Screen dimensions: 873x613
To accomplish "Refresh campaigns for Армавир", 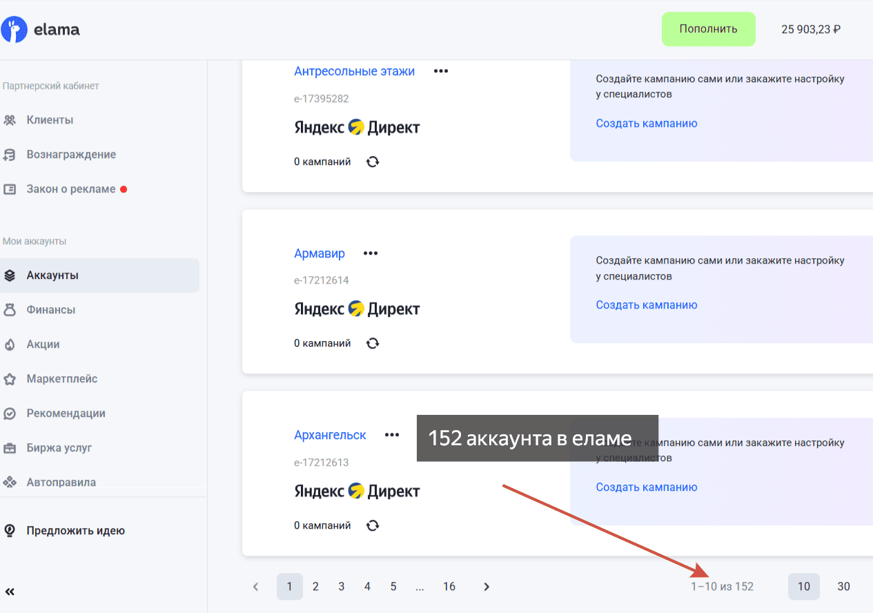I will point(373,343).
